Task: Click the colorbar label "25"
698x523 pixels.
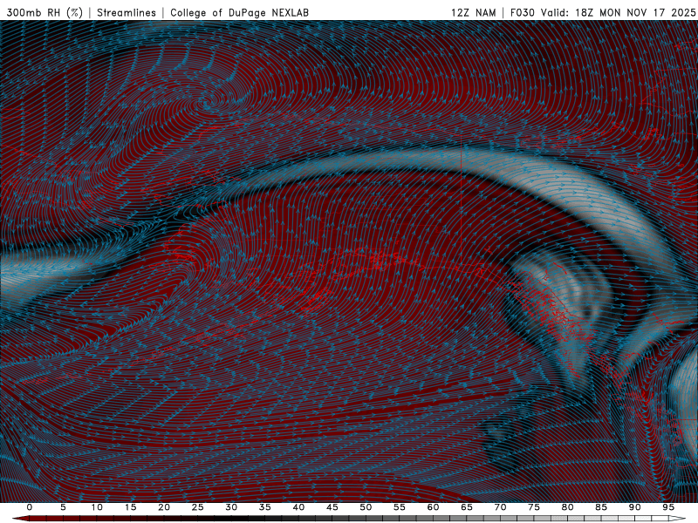Action: (198, 507)
